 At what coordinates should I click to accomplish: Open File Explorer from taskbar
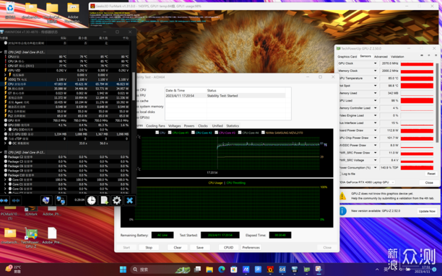click(209, 269)
